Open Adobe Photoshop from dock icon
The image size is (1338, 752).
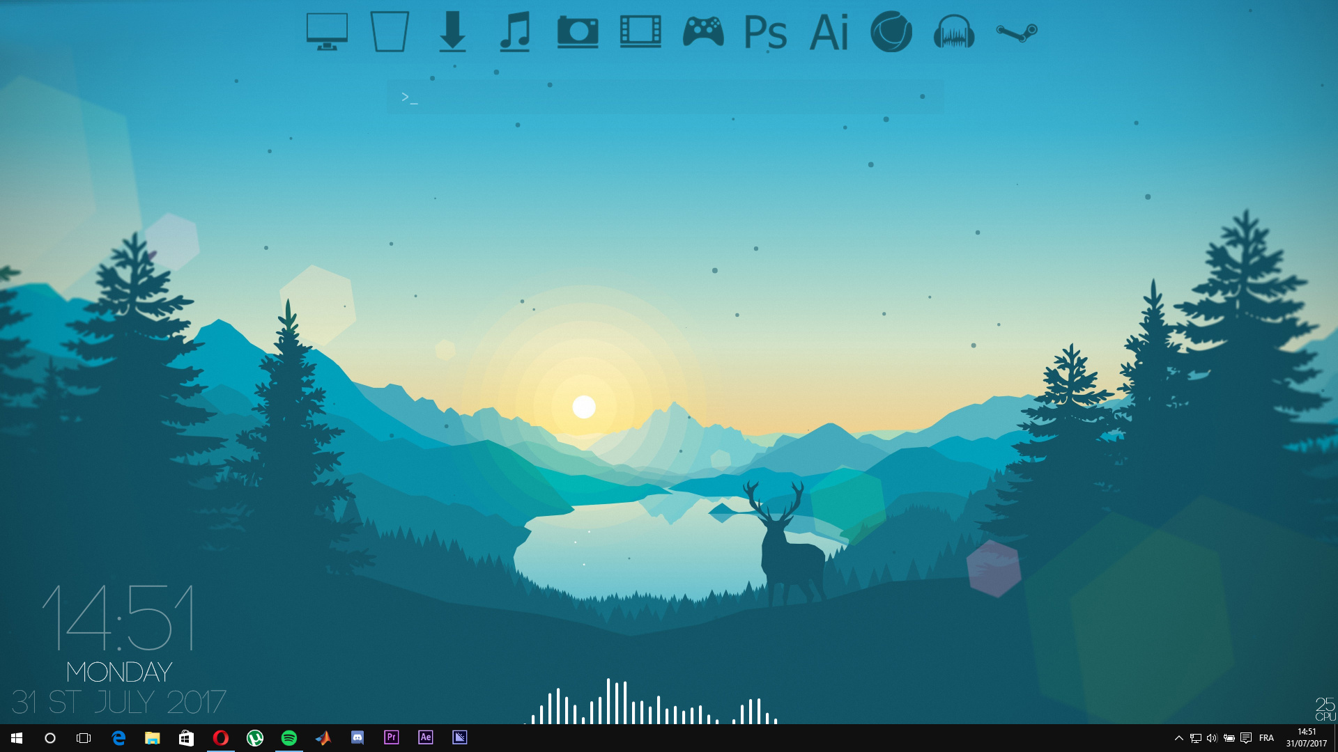[x=765, y=31]
